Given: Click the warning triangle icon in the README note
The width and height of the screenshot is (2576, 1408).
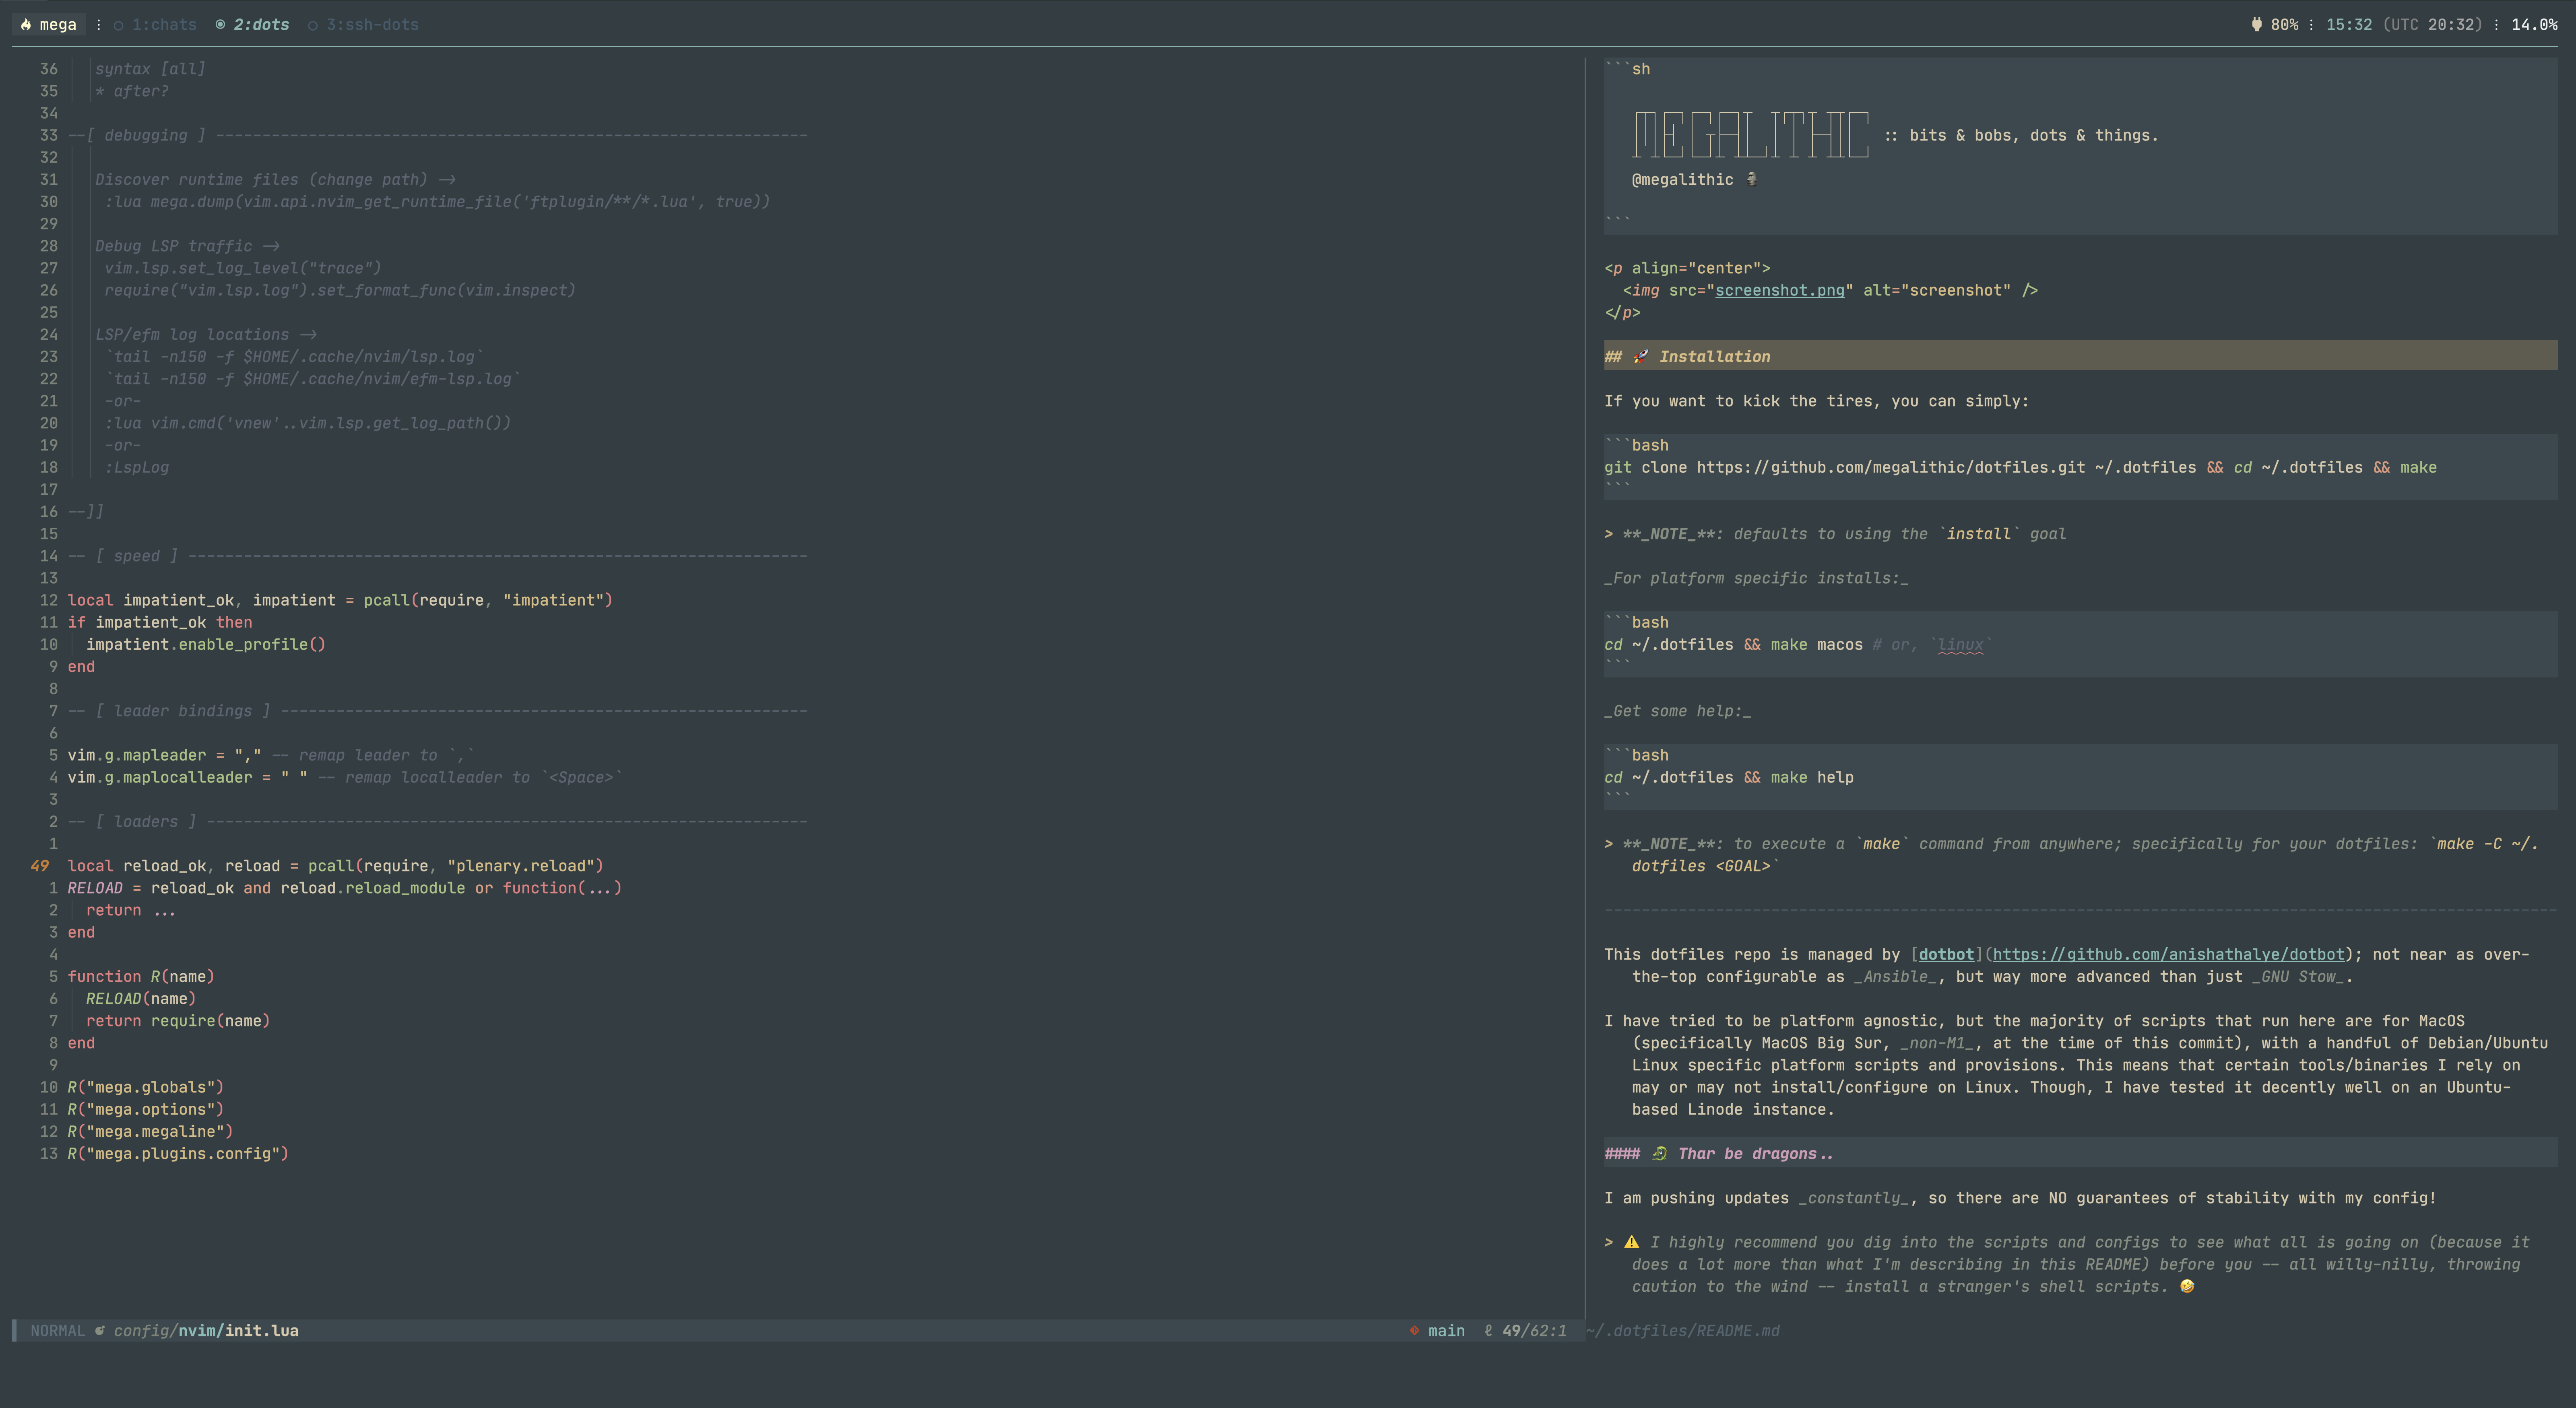Looking at the screenshot, I should click(1632, 1242).
